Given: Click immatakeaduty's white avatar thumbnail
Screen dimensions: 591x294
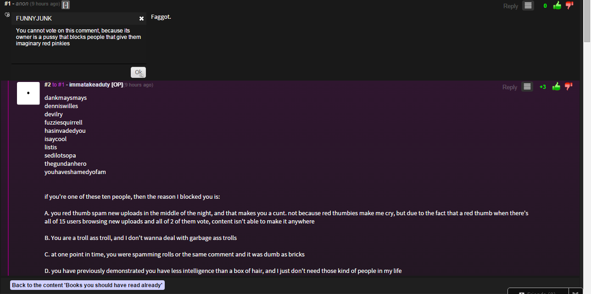Looking at the screenshot, I should [28, 93].
